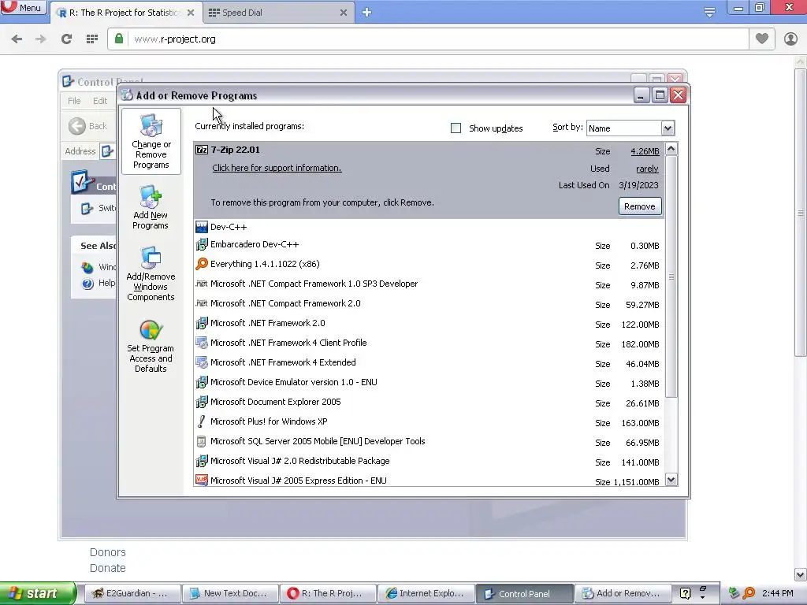Open the Opera Menu button

23,8
